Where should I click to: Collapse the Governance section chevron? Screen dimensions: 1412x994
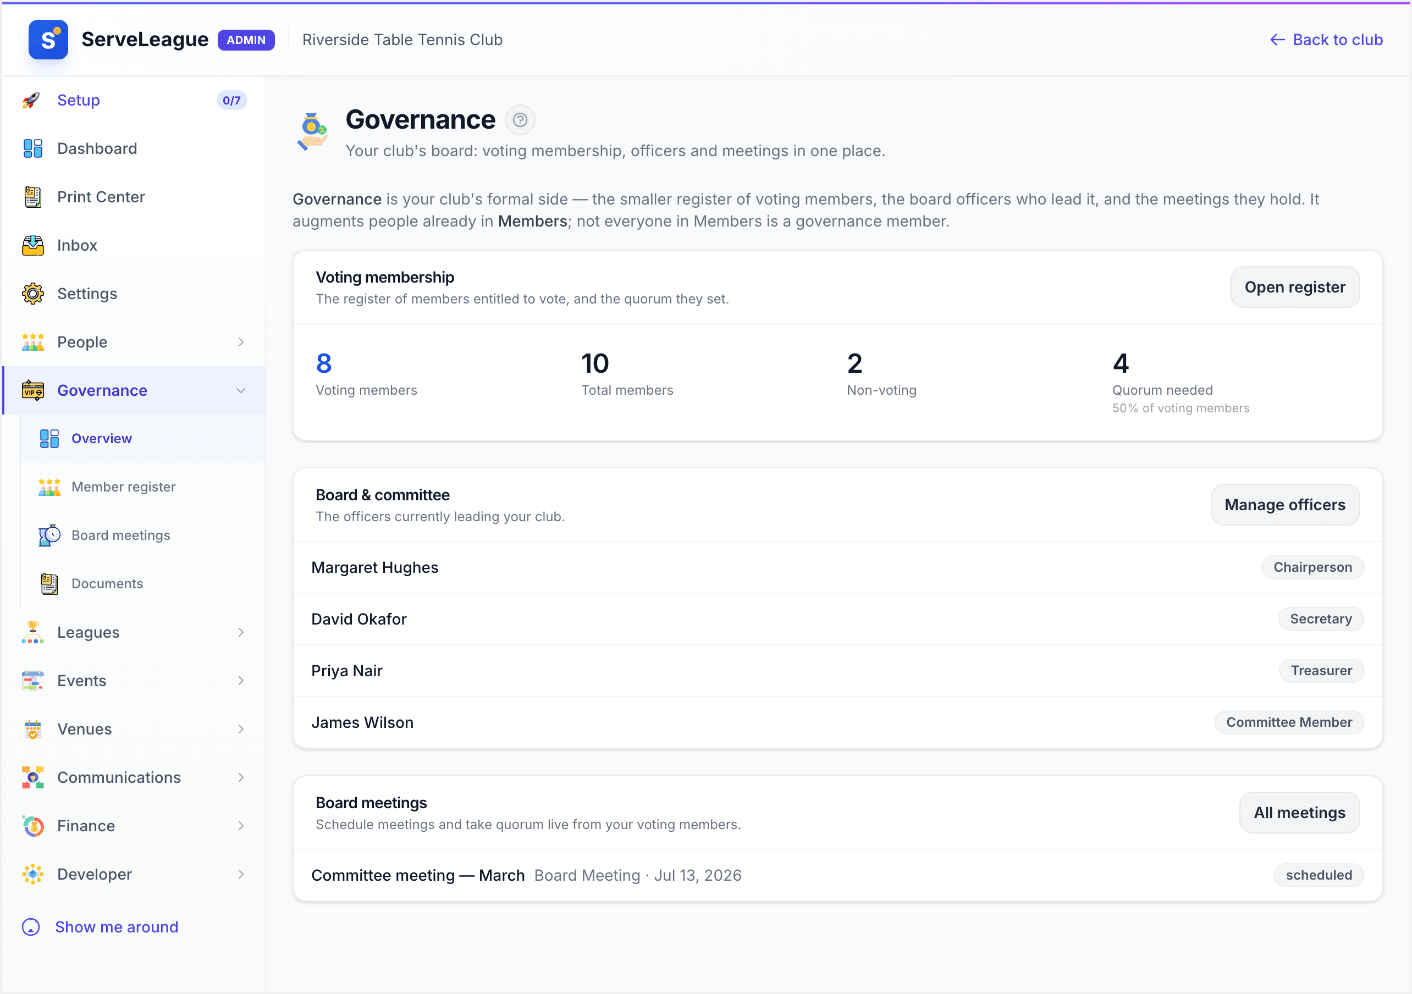[241, 390]
